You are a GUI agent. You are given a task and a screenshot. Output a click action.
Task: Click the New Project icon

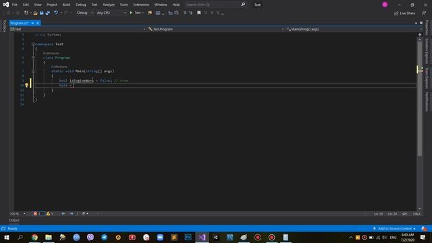(26, 13)
